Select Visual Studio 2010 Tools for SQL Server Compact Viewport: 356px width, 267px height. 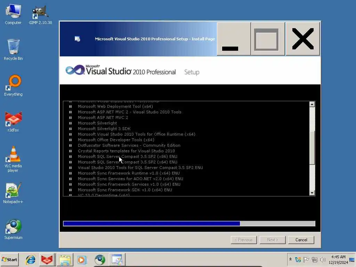coord(140,168)
